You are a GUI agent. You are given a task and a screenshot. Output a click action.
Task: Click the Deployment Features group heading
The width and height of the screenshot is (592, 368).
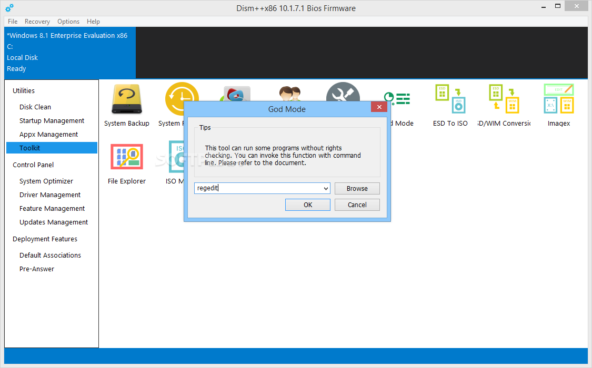click(x=45, y=239)
